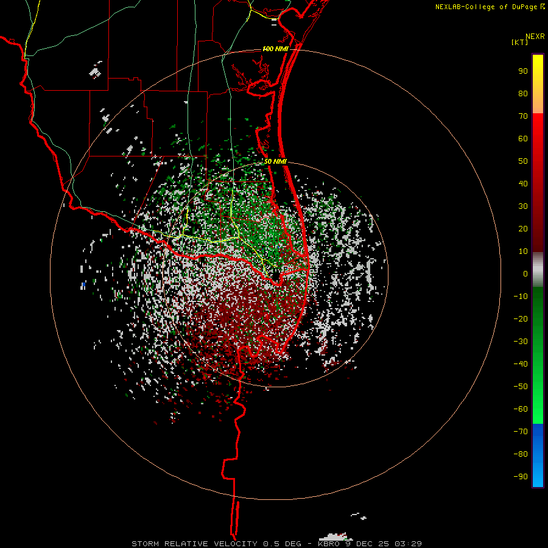This screenshot has width=548, height=548.
Task: Click the positive 70 value on the velocity scale
Action: click(x=523, y=116)
